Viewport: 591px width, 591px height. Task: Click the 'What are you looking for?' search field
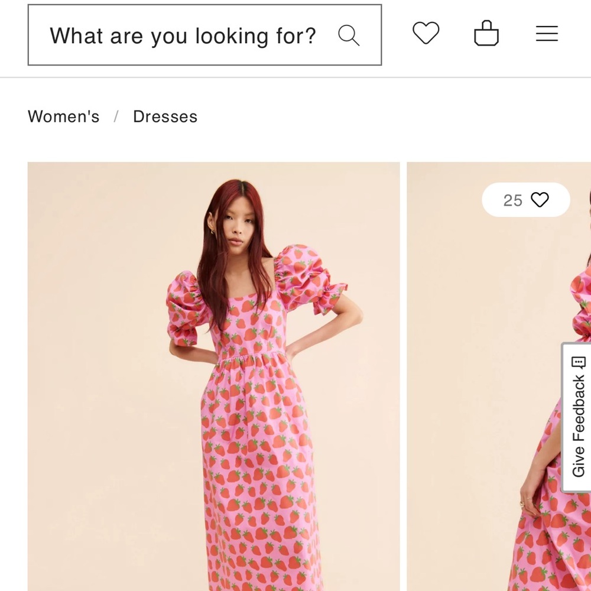coord(204,35)
